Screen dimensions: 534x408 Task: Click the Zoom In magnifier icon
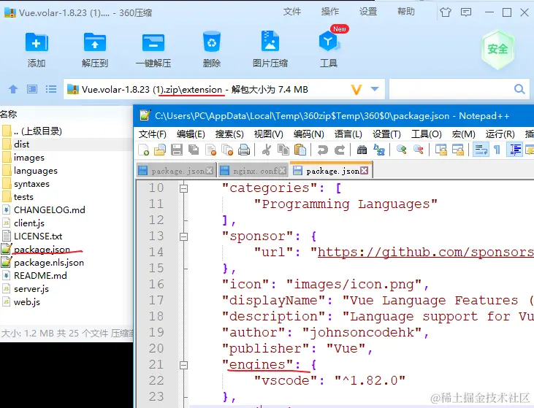pyautogui.click(x=402, y=150)
